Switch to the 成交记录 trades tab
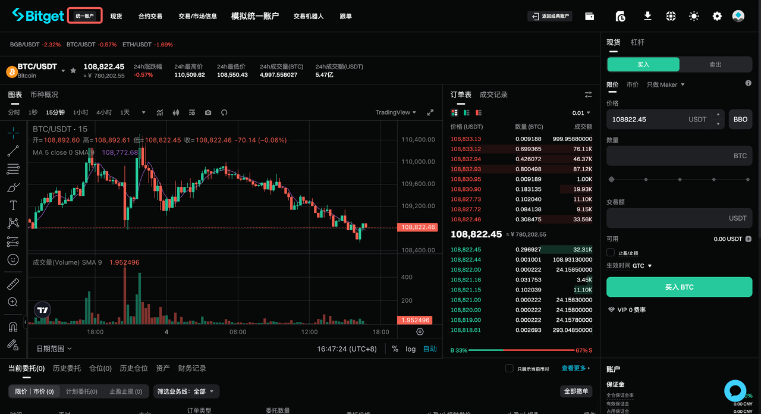Viewport: 761px width, 414px height. click(x=493, y=95)
